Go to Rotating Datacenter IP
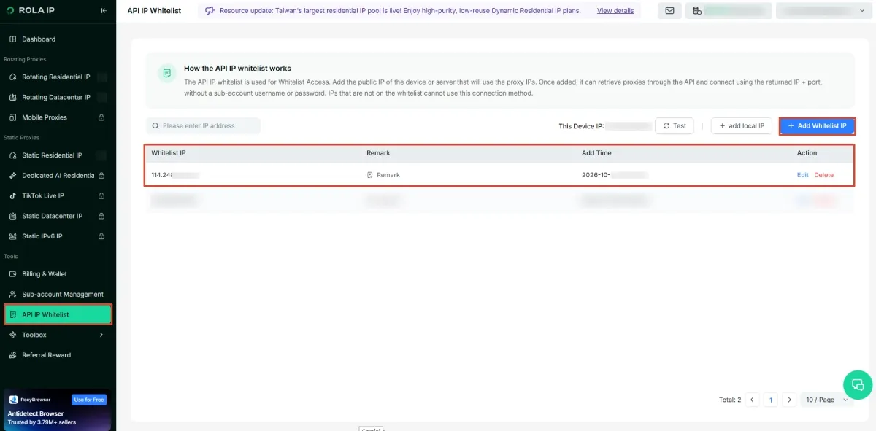This screenshot has height=431, width=876. (58, 97)
